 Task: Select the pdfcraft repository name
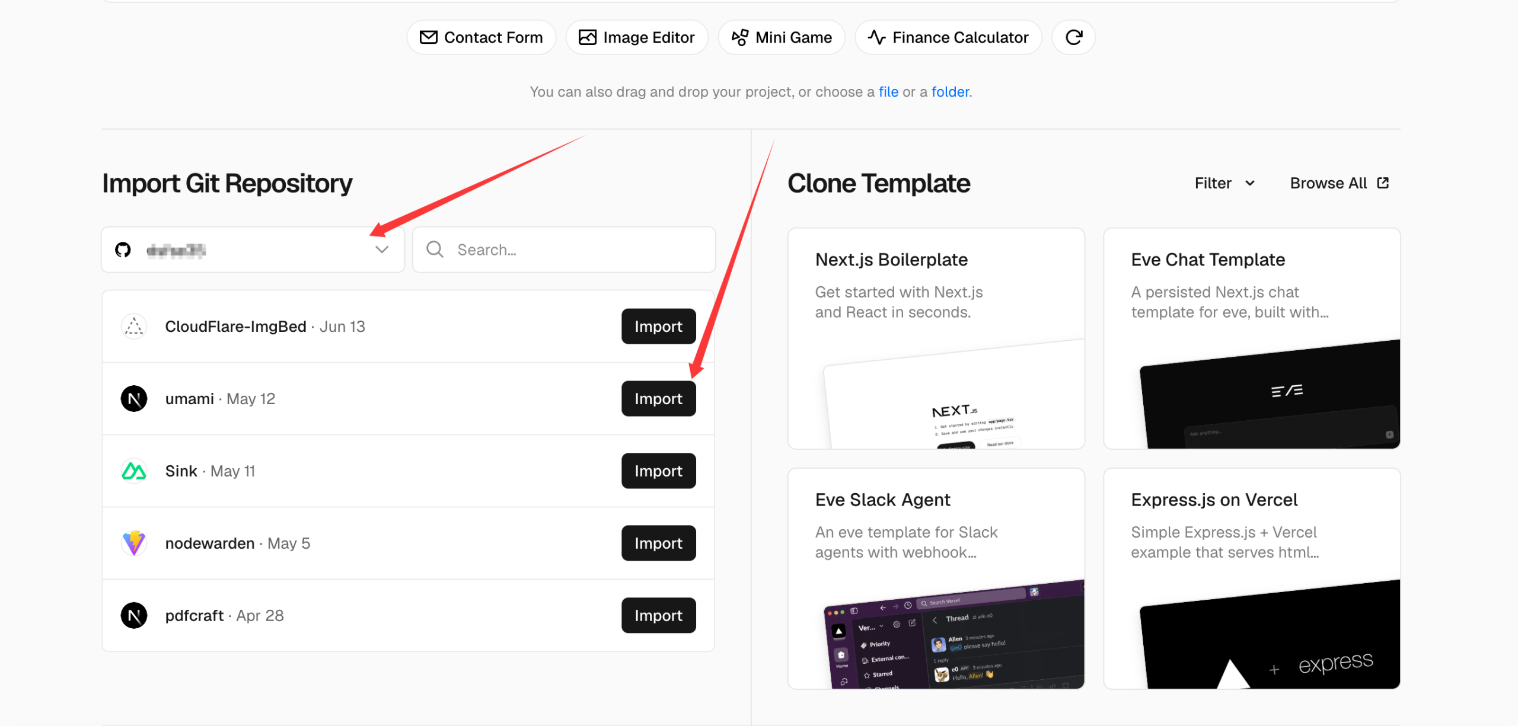click(x=194, y=616)
